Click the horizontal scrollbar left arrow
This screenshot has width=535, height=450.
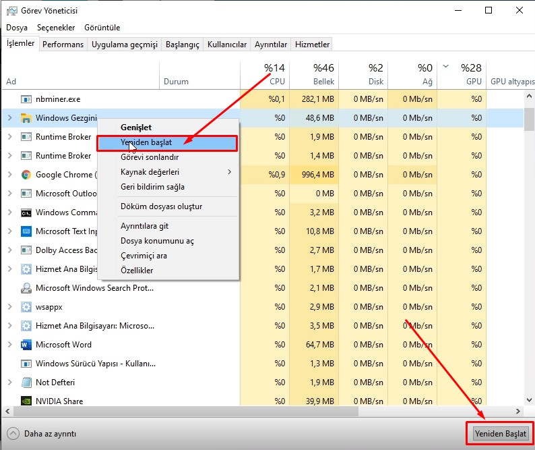[7, 411]
